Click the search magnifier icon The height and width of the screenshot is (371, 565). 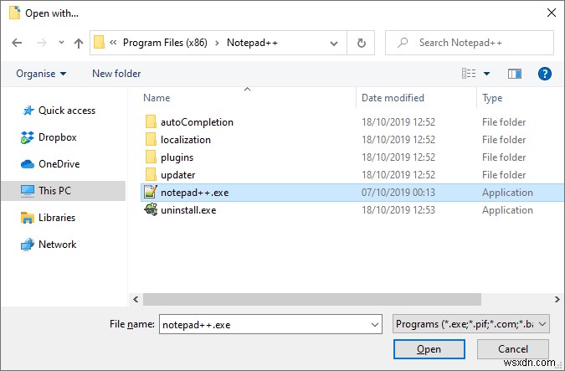[403, 43]
